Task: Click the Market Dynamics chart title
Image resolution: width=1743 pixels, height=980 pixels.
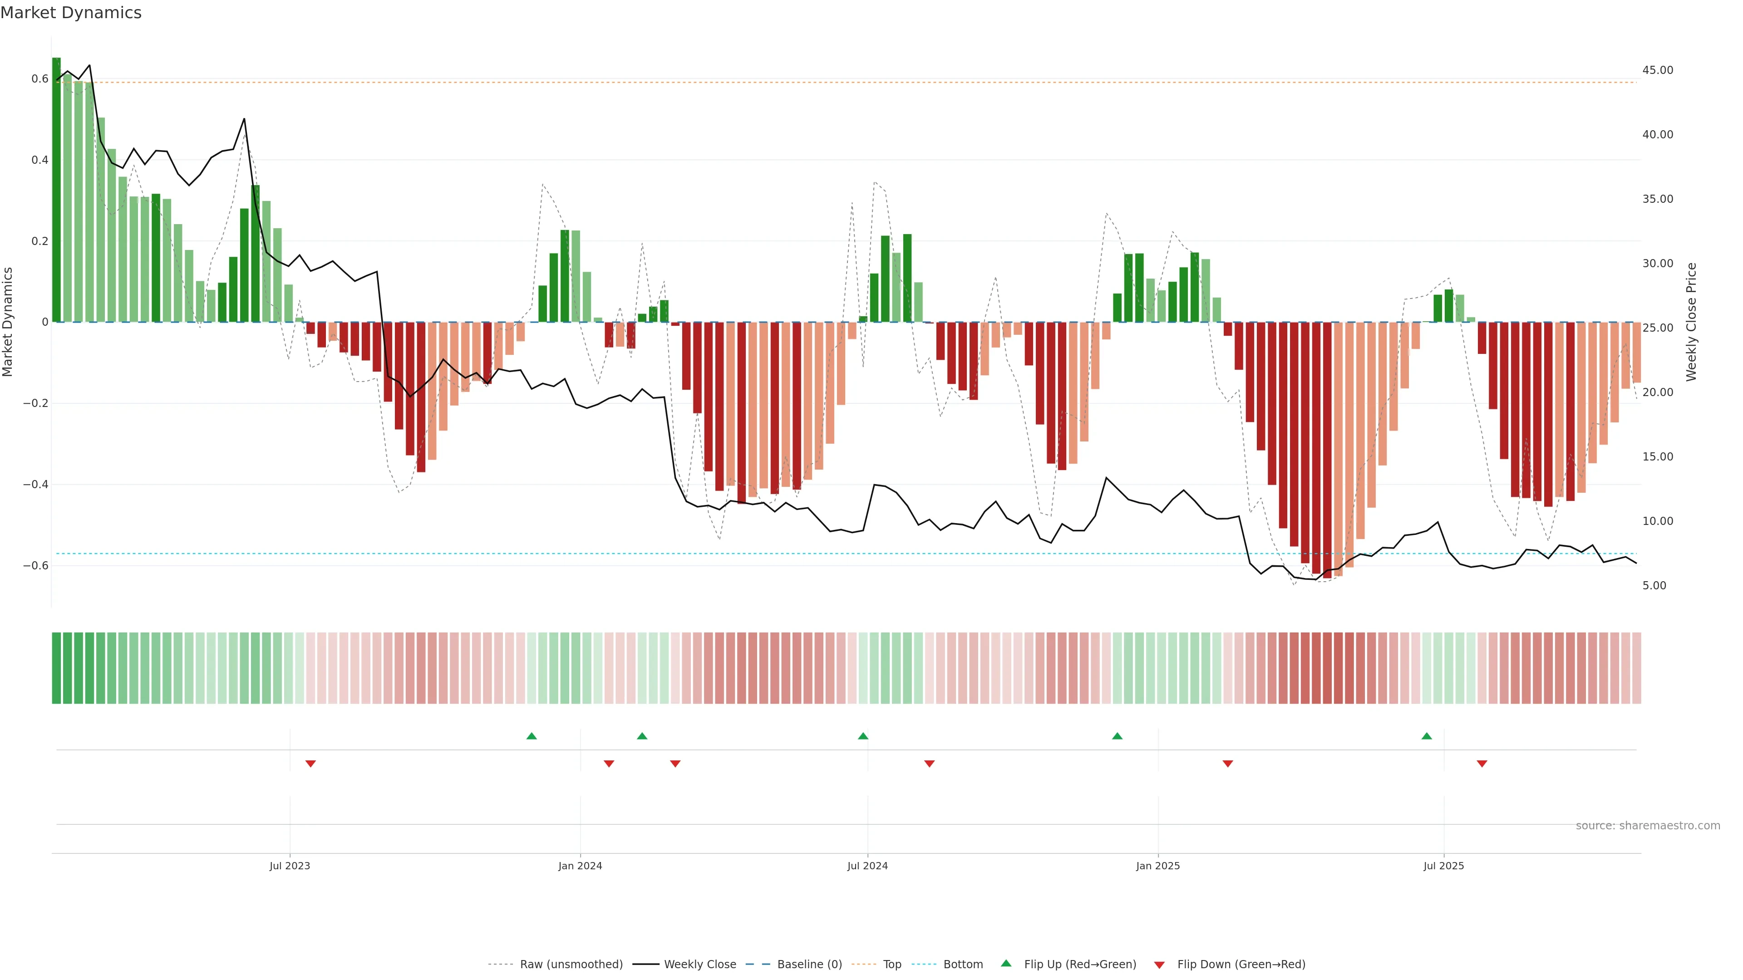Action: pos(71,13)
